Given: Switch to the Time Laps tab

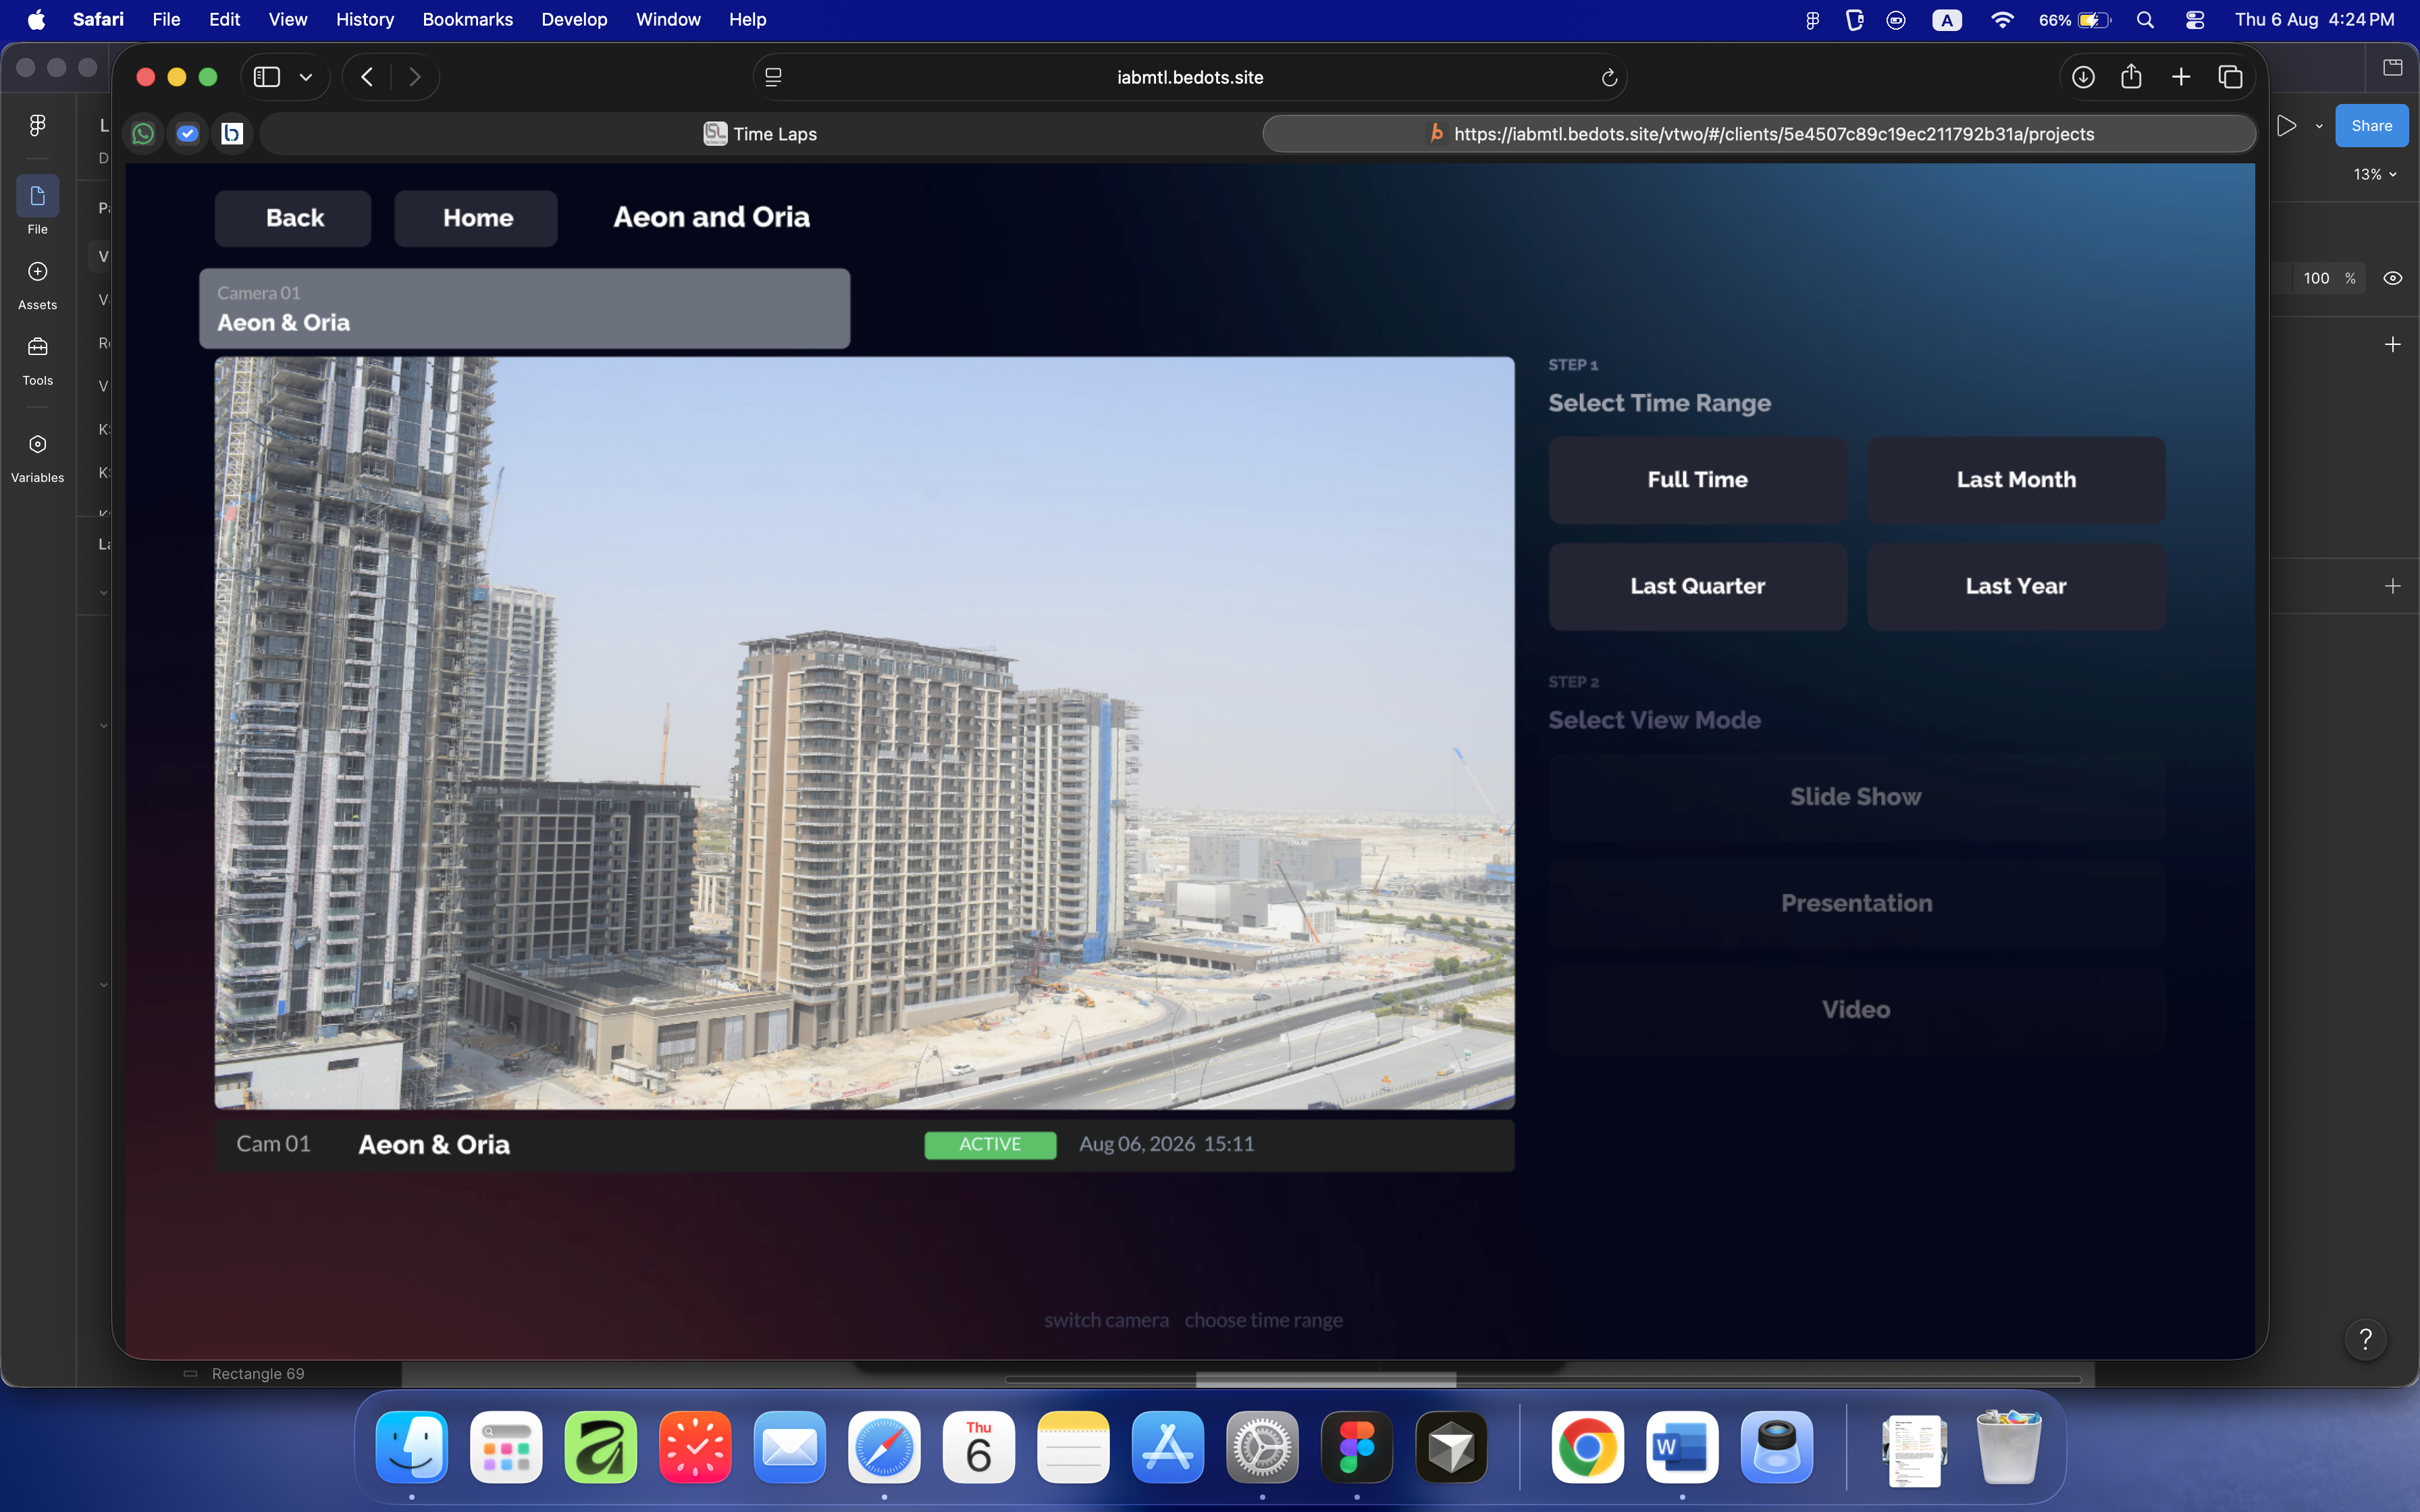Looking at the screenshot, I should pos(760,134).
